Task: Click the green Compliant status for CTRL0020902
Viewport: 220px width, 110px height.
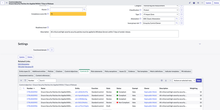Action: 121,92
